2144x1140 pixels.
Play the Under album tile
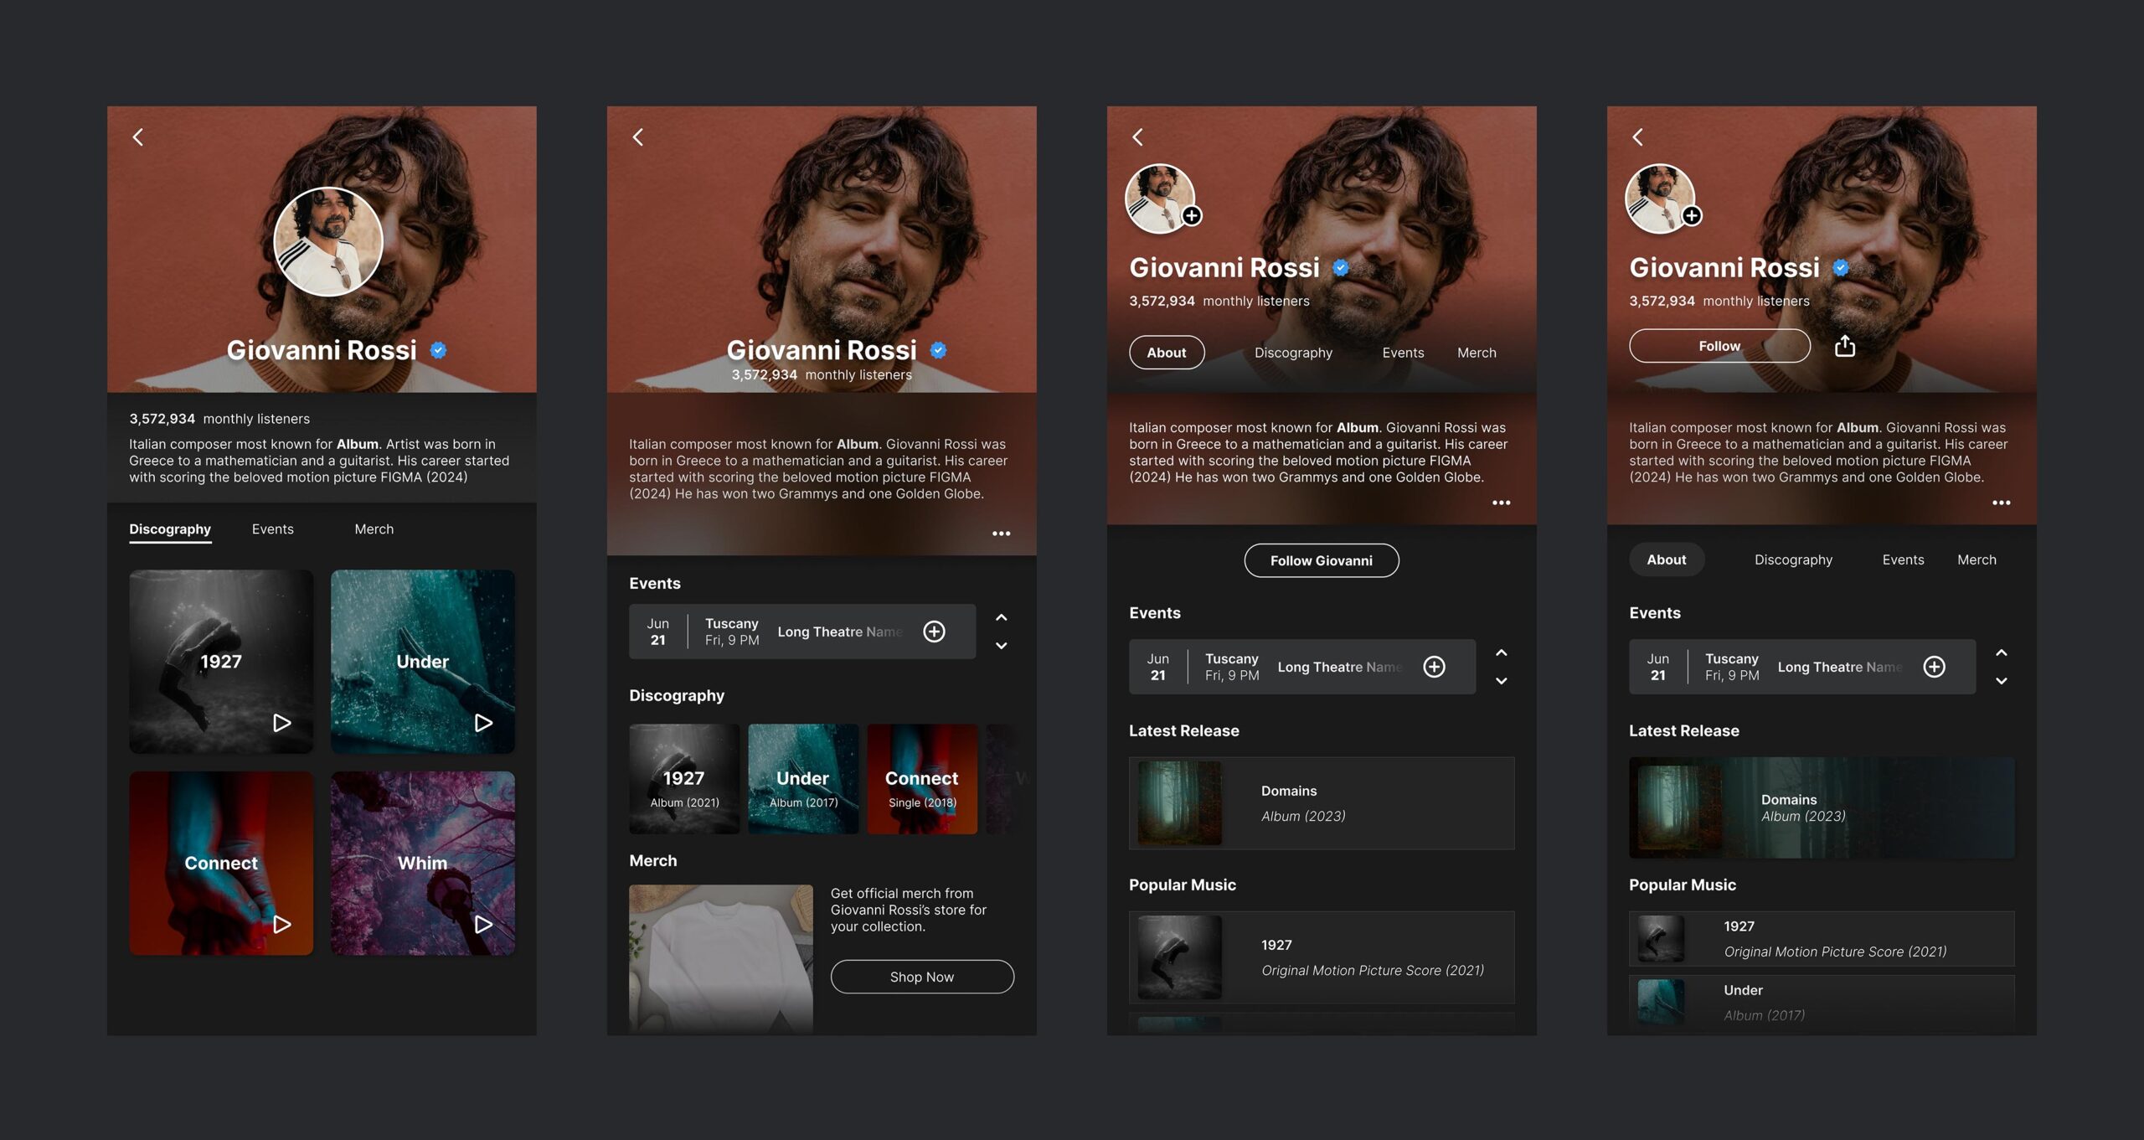coord(483,723)
